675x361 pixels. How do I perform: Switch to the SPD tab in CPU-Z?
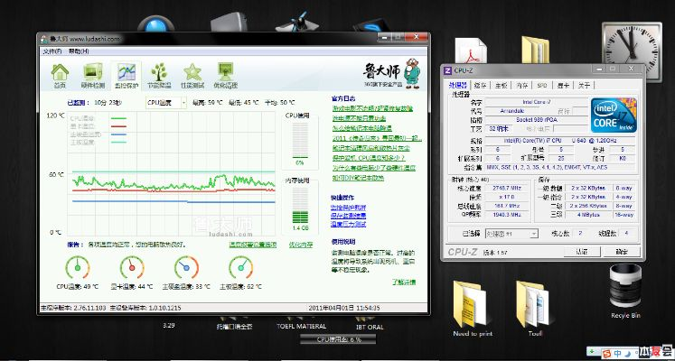540,86
